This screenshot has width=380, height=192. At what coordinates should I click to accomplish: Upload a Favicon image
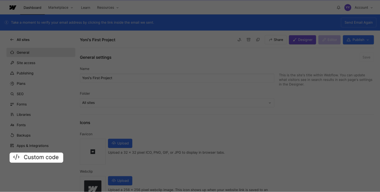click(120, 143)
